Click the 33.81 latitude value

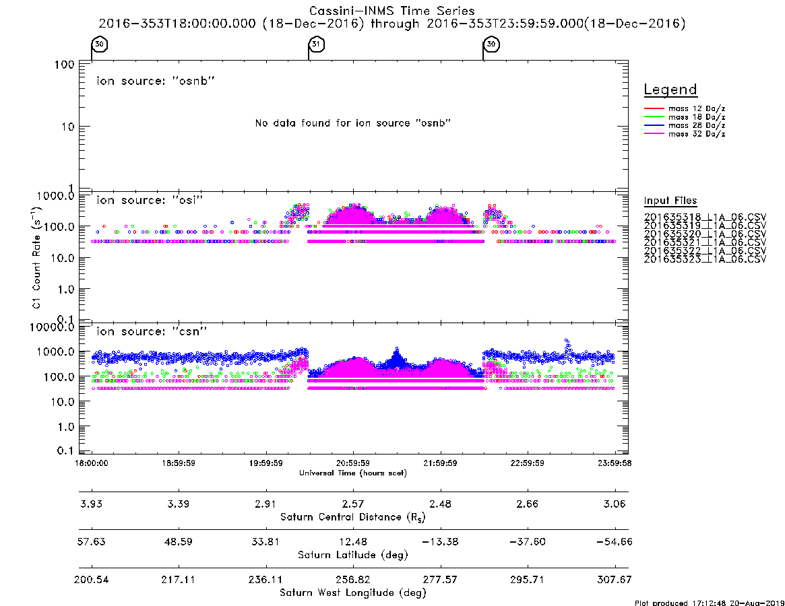[x=266, y=542]
